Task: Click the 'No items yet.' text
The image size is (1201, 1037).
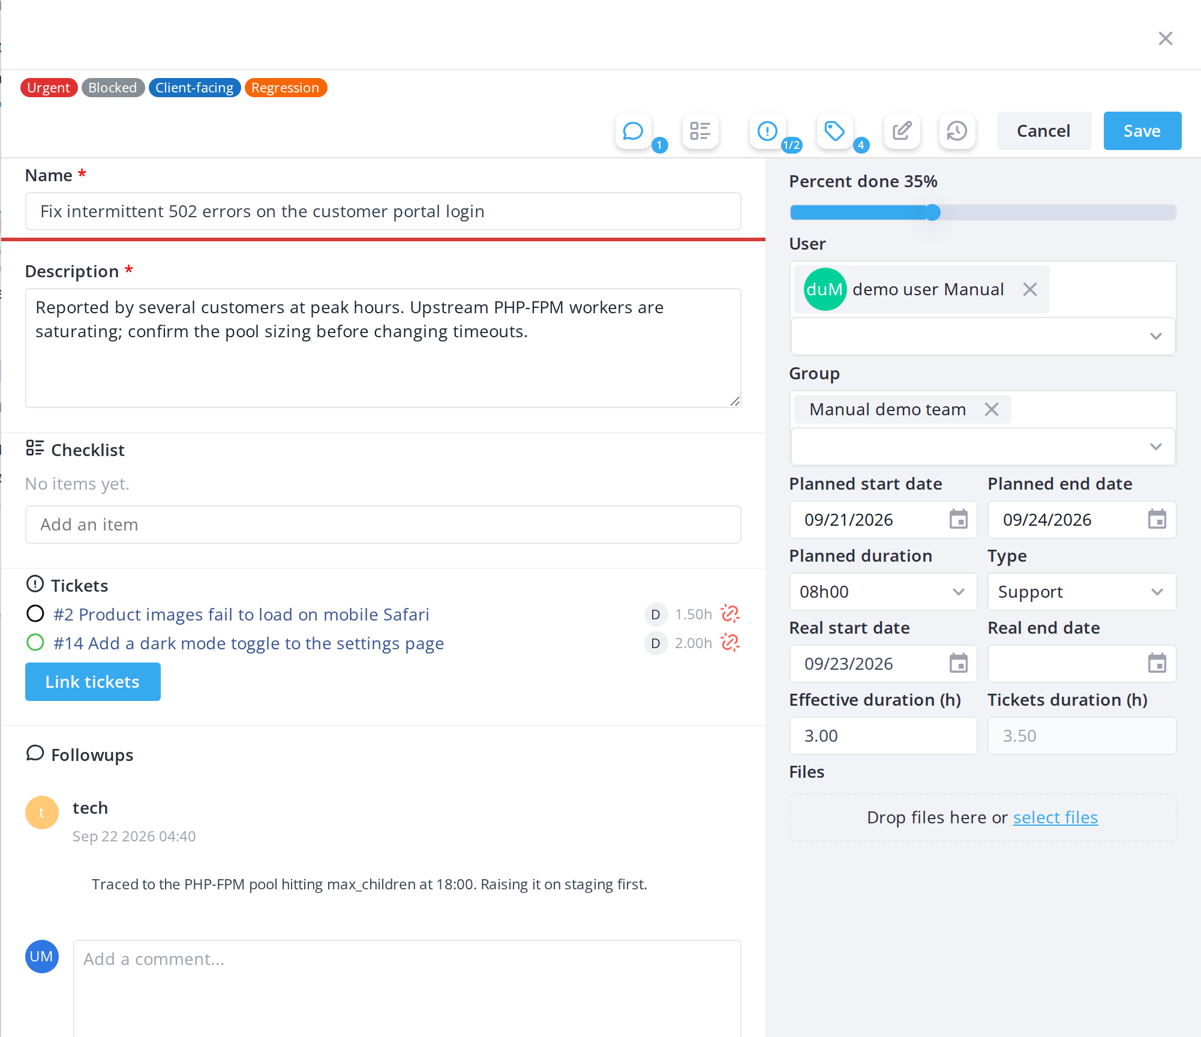Action: (77, 484)
